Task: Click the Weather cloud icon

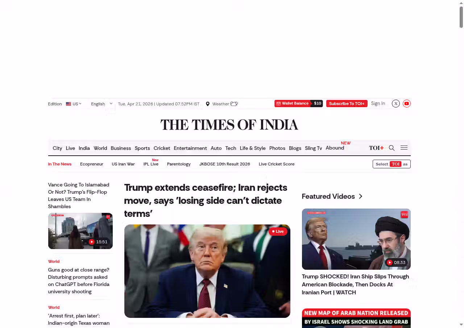Action: [234, 104]
